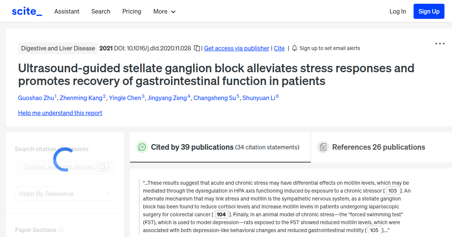Click the document icon beside References

point(323,147)
